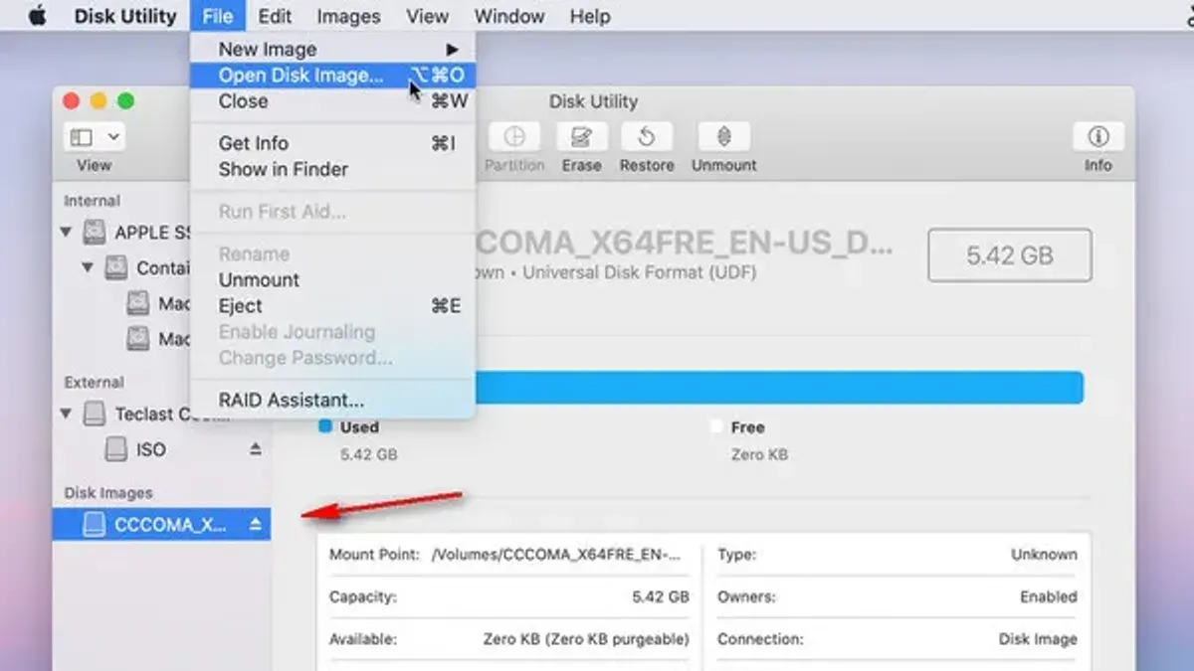Click the blue usage bar
The height and width of the screenshot is (671, 1194).
(779, 388)
